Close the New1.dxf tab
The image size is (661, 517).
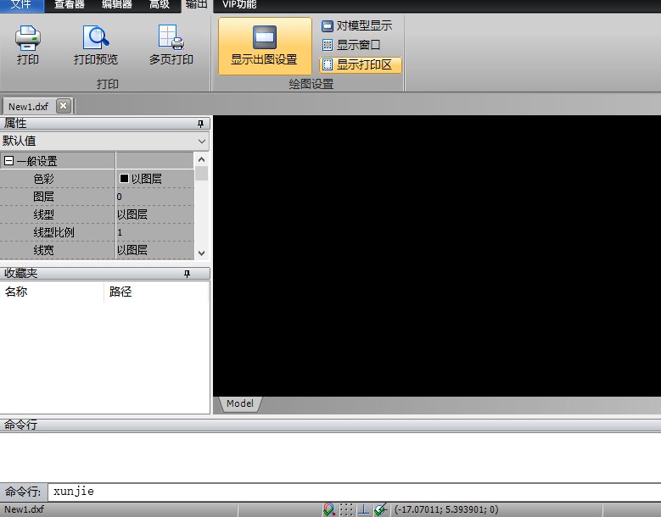click(64, 106)
